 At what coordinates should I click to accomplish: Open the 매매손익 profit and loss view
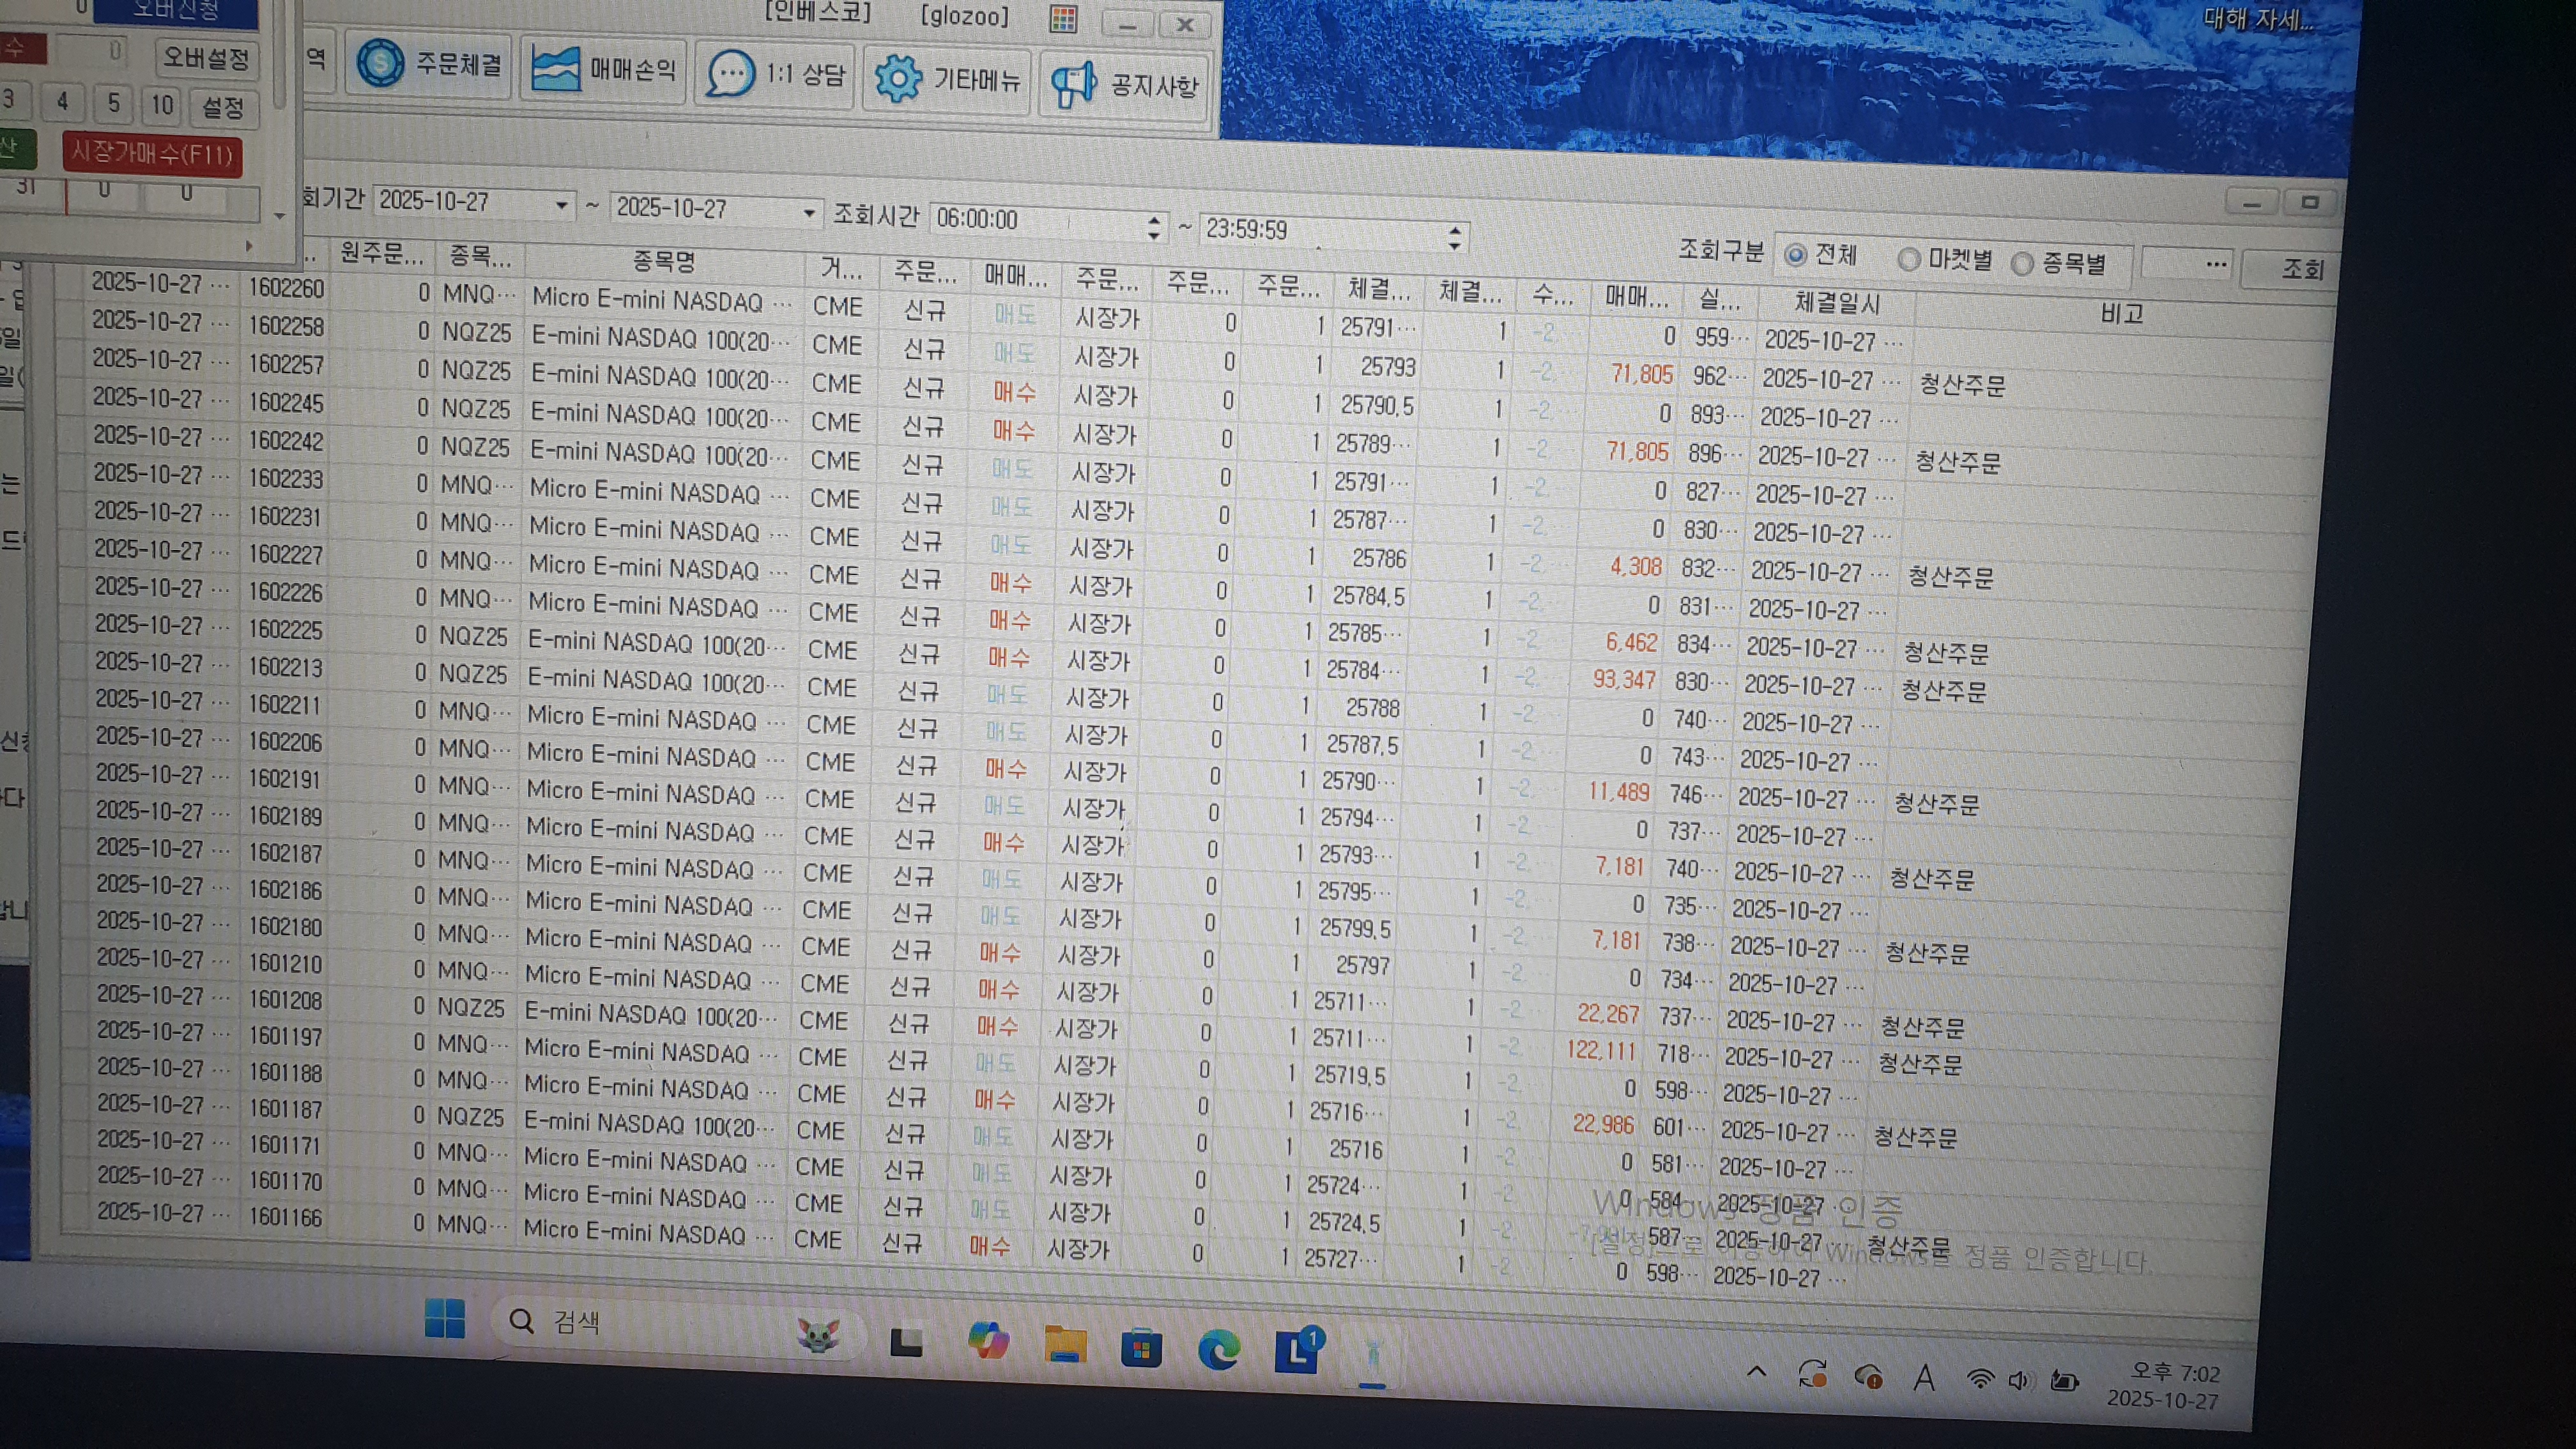(x=603, y=70)
